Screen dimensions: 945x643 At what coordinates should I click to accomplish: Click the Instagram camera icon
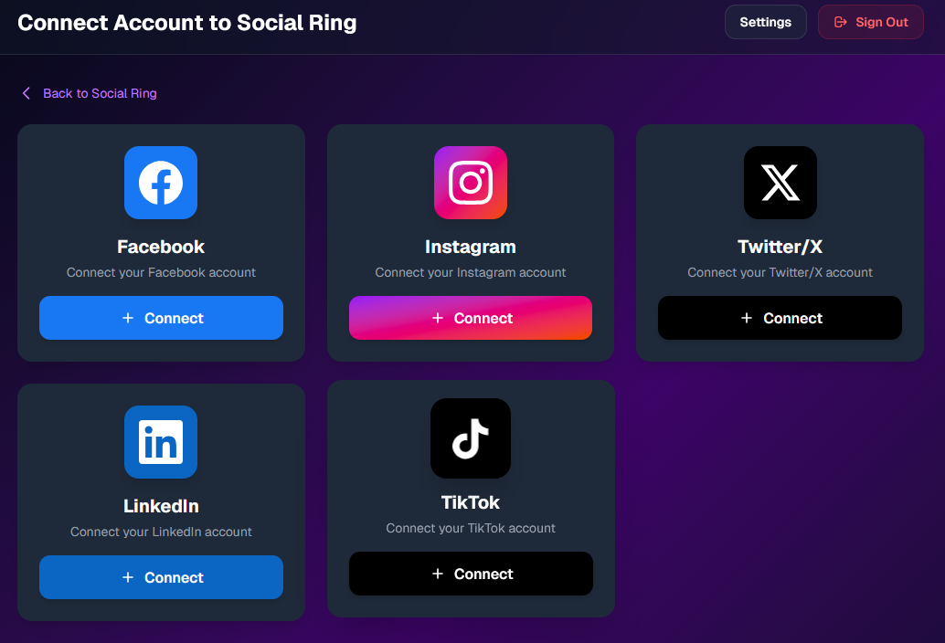tap(470, 183)
